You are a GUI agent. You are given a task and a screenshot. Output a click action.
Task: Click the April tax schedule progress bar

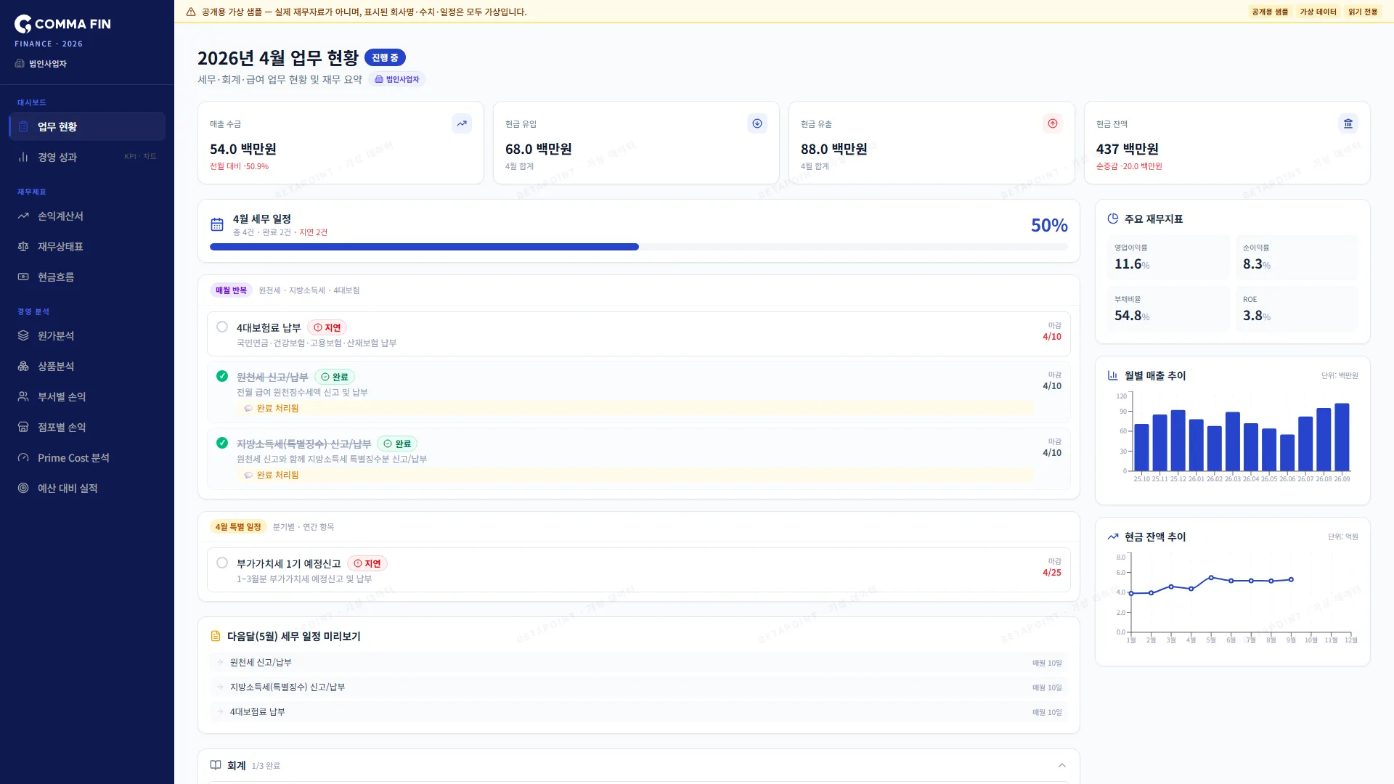(x=639, y=247)
